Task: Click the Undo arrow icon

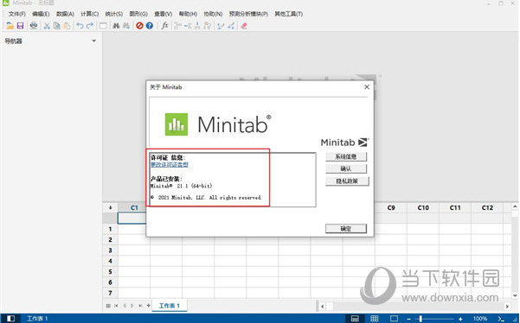Action: point(80,26)
